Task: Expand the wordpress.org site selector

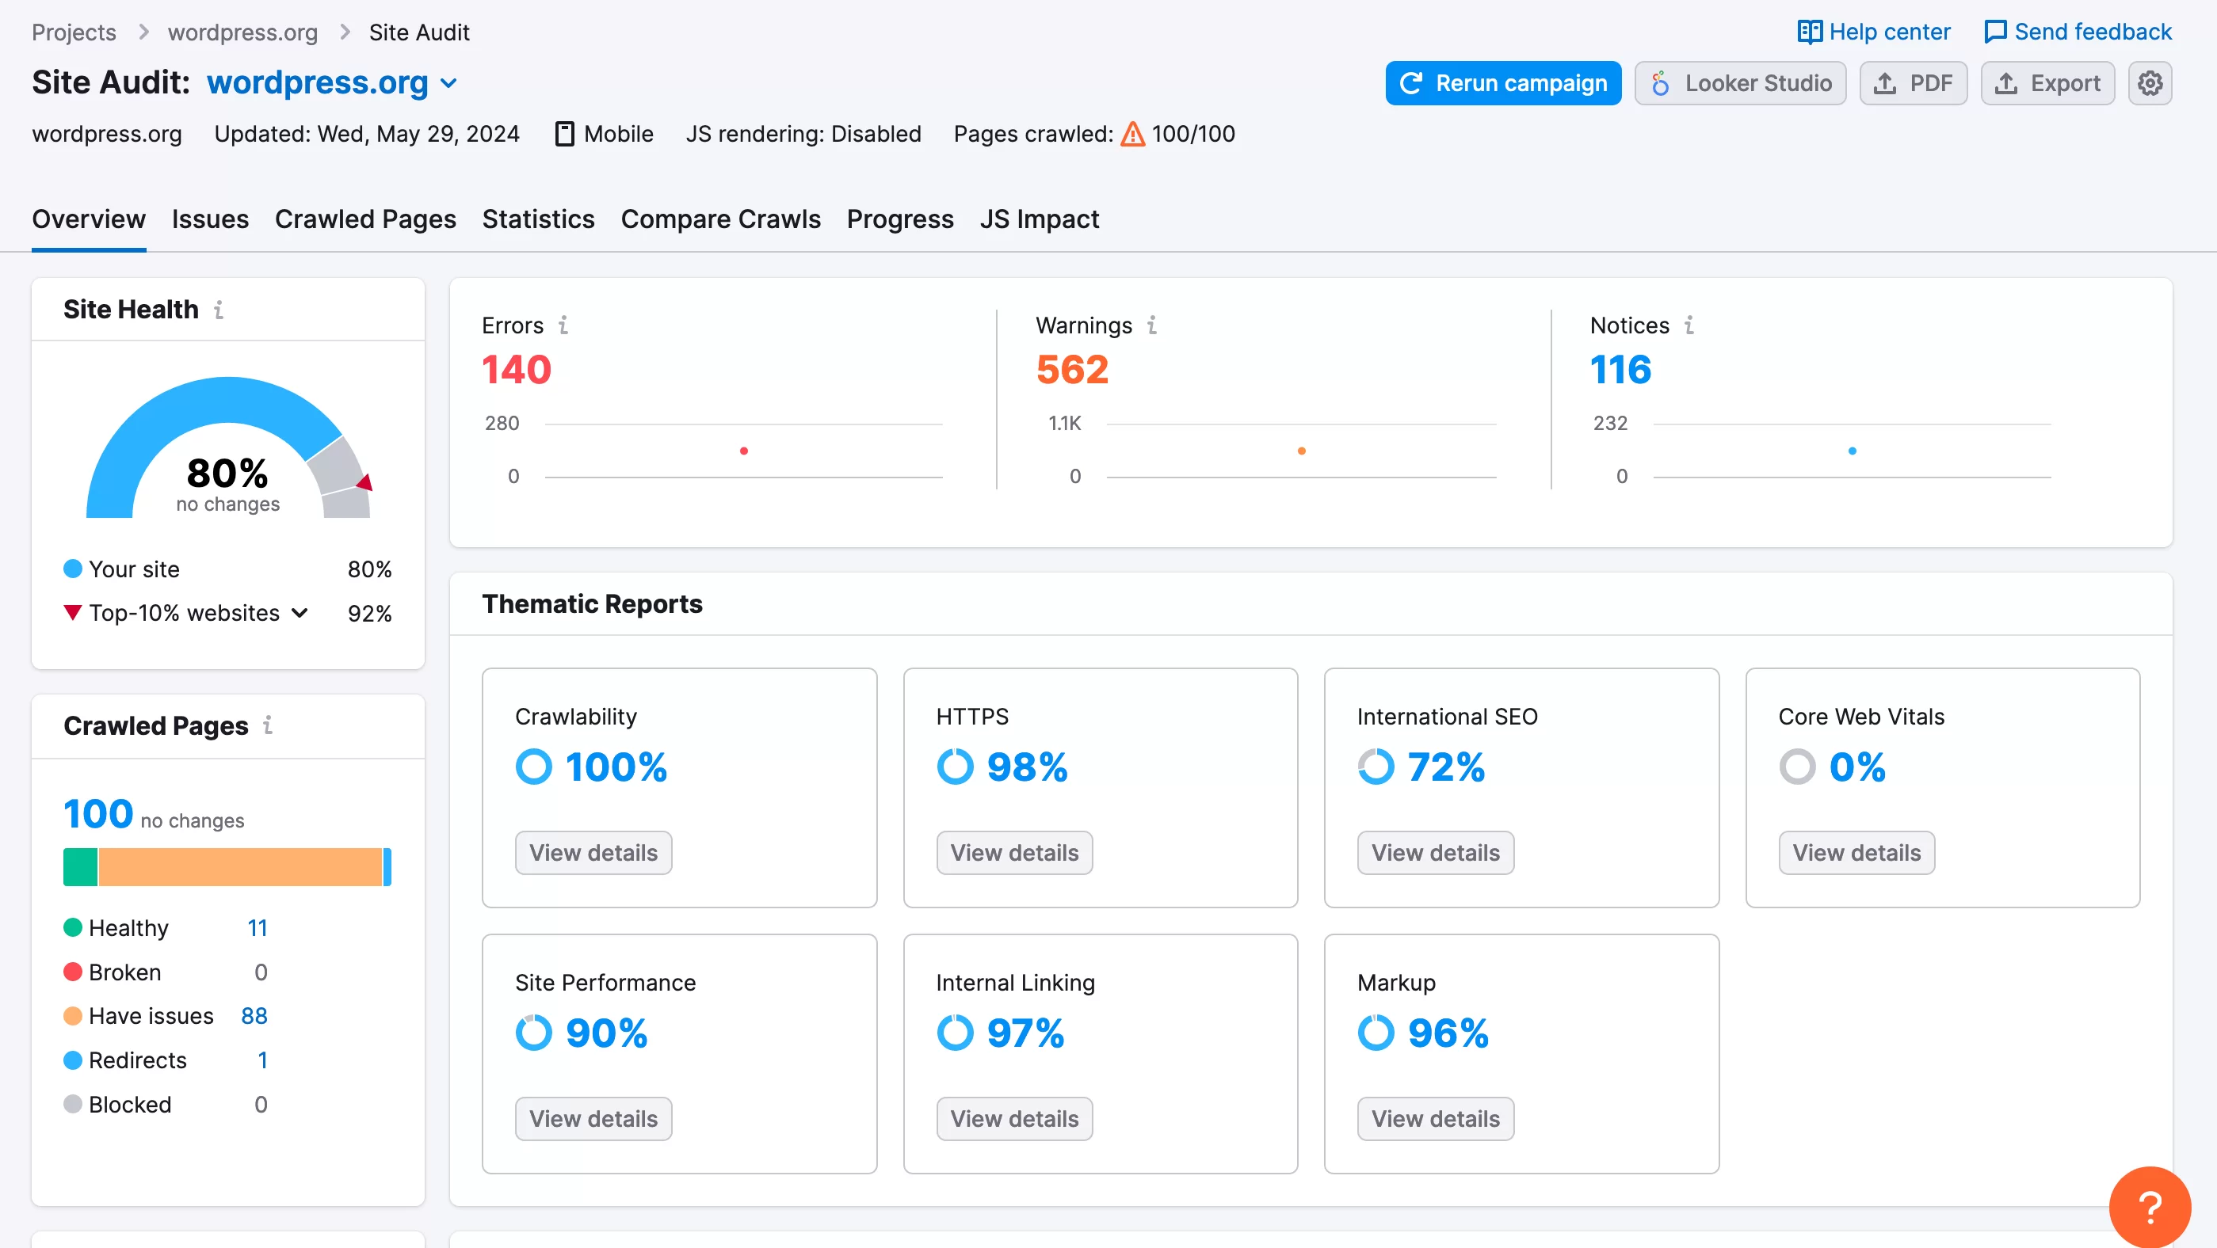Action: tap(452, 82)
